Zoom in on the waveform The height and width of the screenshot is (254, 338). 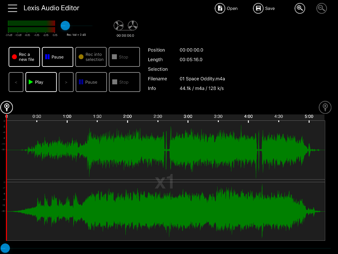coord(300,9)
